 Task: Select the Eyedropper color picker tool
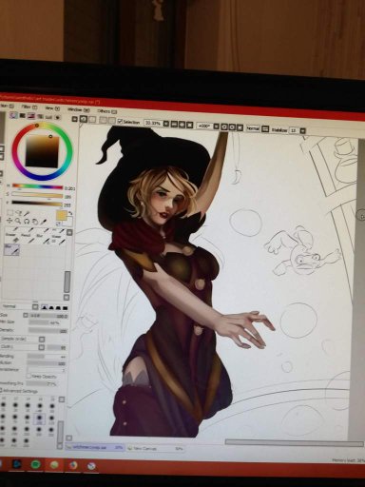coord(44,222)
